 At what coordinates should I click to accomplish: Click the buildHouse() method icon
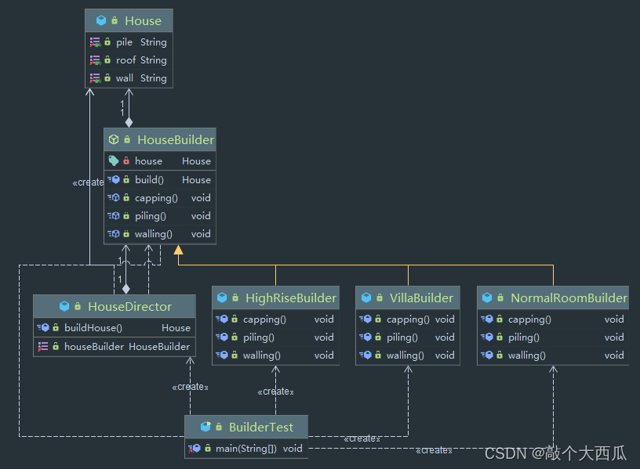43,327
